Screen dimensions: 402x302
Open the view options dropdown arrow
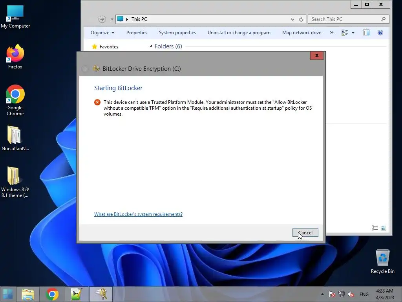[x=353, y=33]
